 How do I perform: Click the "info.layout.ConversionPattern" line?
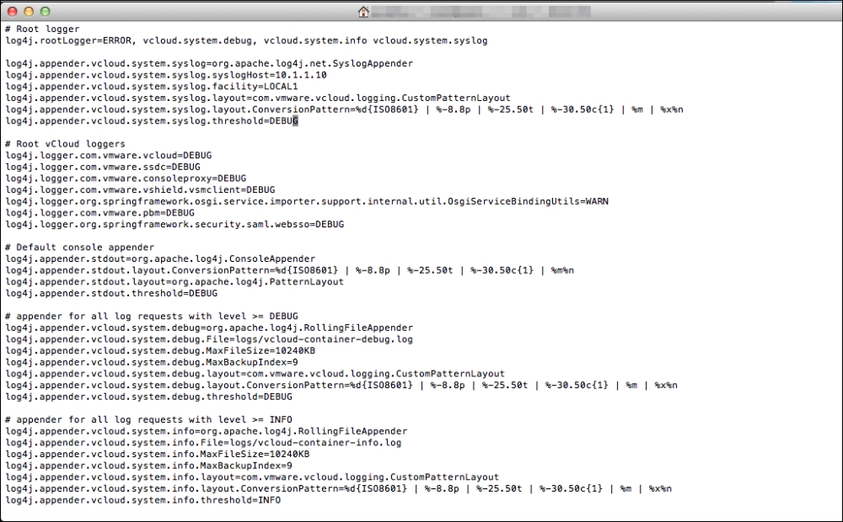pyautogui.click(x=339, y=488)
